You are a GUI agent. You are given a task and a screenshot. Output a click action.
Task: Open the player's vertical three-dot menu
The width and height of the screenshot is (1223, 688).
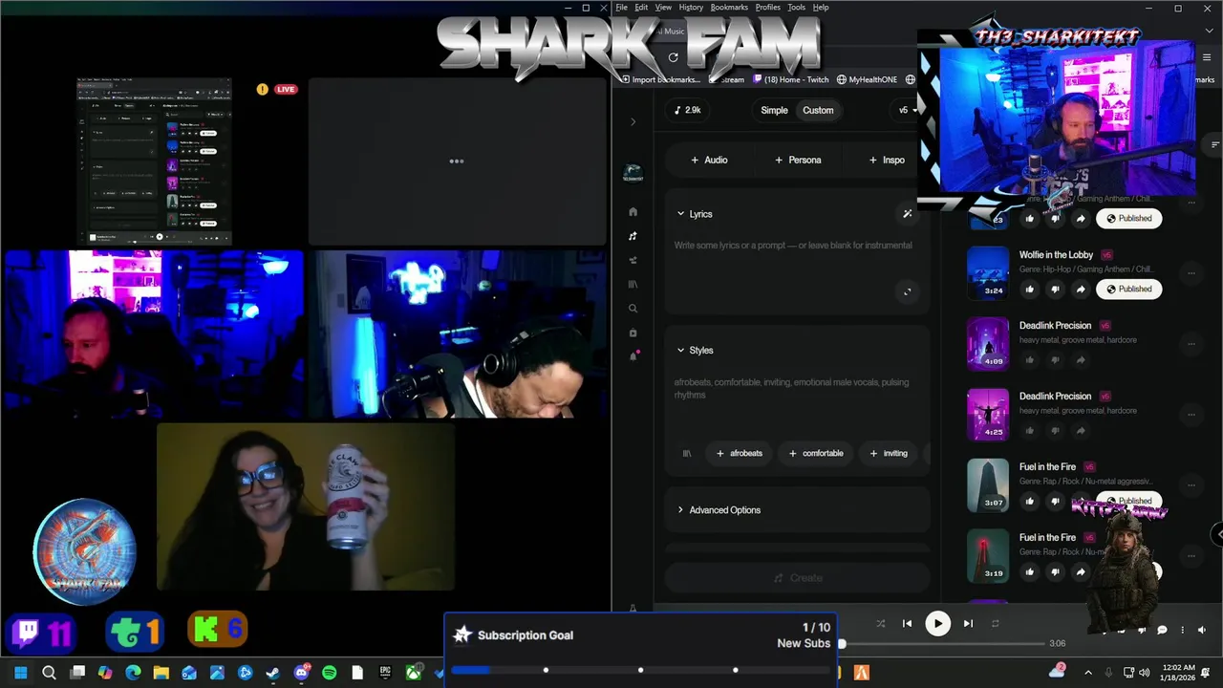point(1182,630)
